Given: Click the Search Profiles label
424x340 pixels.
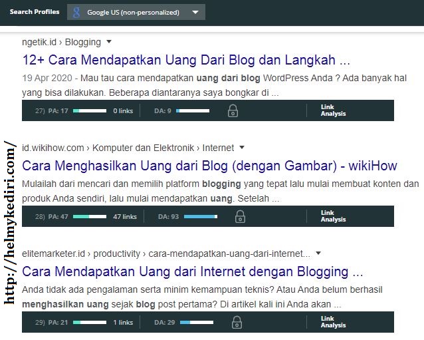Looking at the screenshot, I should [x=35, y=12].
